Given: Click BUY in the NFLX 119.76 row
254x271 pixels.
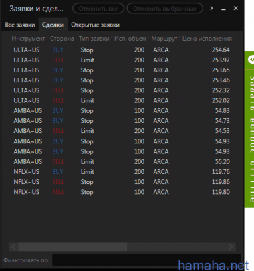Looking at the screenshot, I should [x=57, y=172].
